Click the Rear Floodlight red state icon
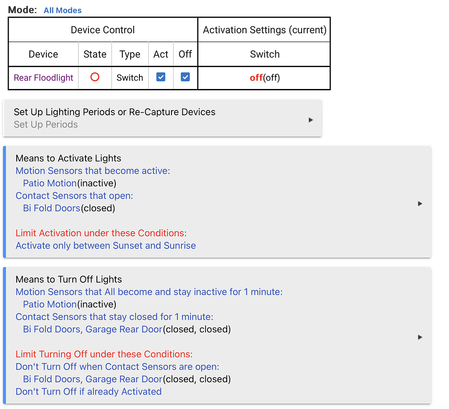The width and height of the screenshot is (449, 409). (94, 77)
